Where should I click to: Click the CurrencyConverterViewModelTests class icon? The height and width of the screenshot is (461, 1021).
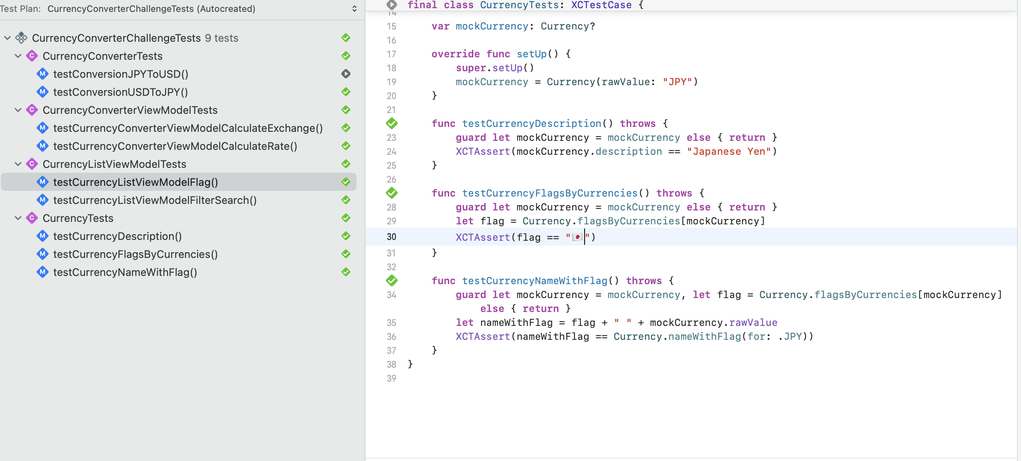[x=32, y=110]
